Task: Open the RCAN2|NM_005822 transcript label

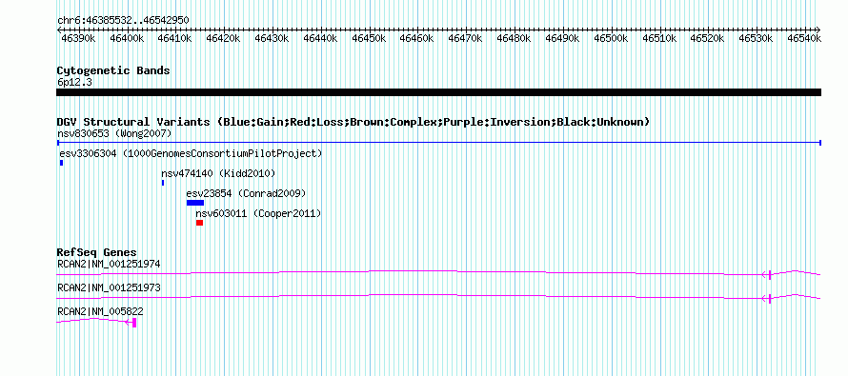Action: [100, 311]
